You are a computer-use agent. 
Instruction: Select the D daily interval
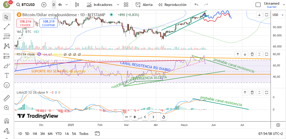tap(54, 5)
